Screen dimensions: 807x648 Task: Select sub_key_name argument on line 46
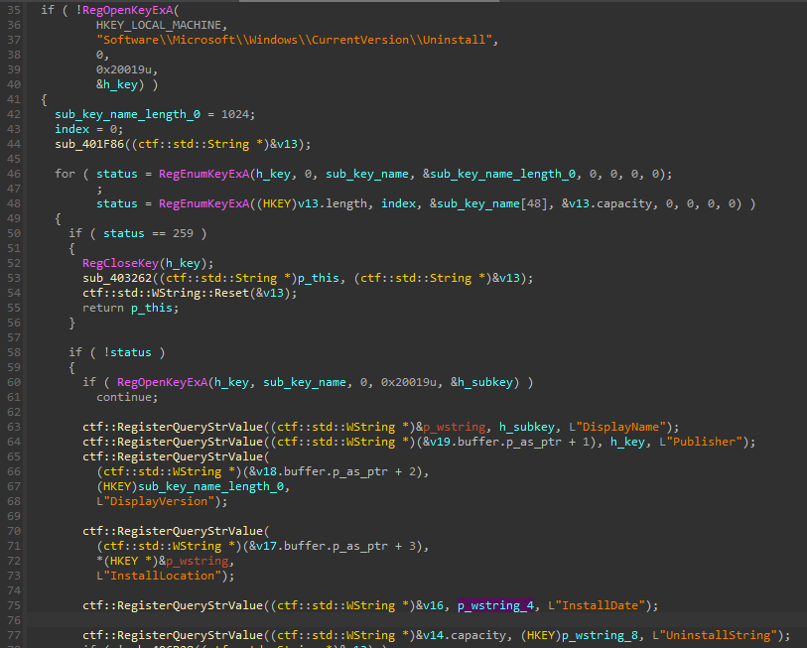click(367, 174)
